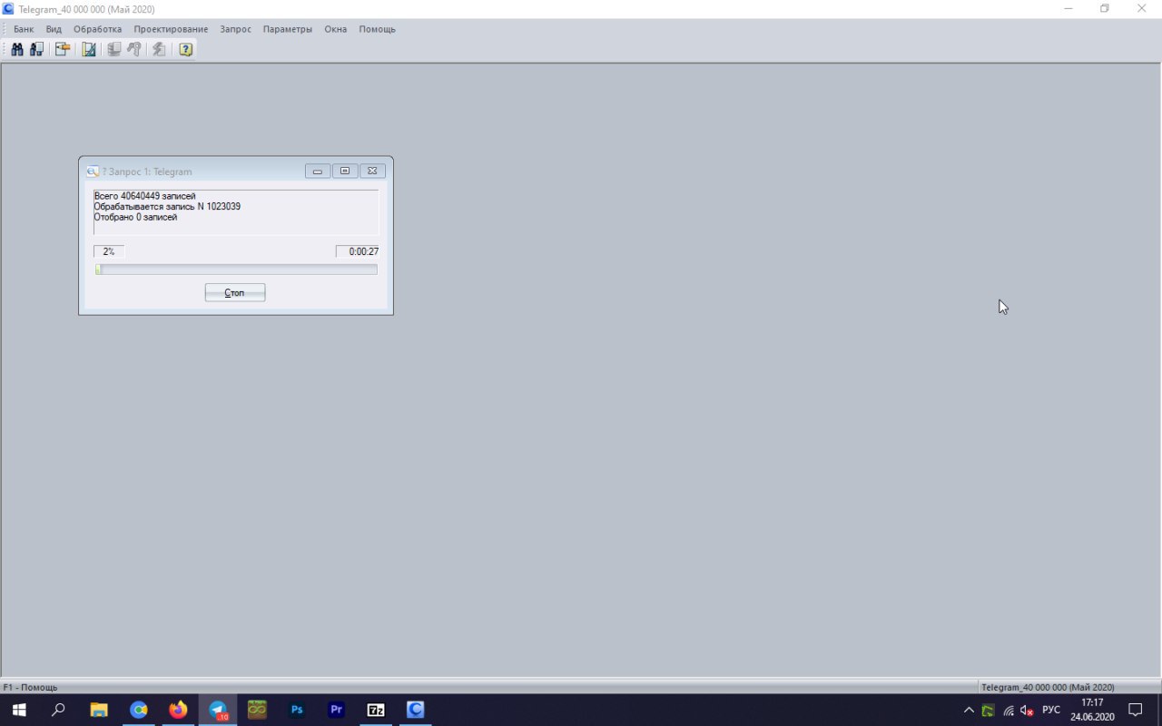Click the text 'Всего 40640449 записей'

coord(144,196)
